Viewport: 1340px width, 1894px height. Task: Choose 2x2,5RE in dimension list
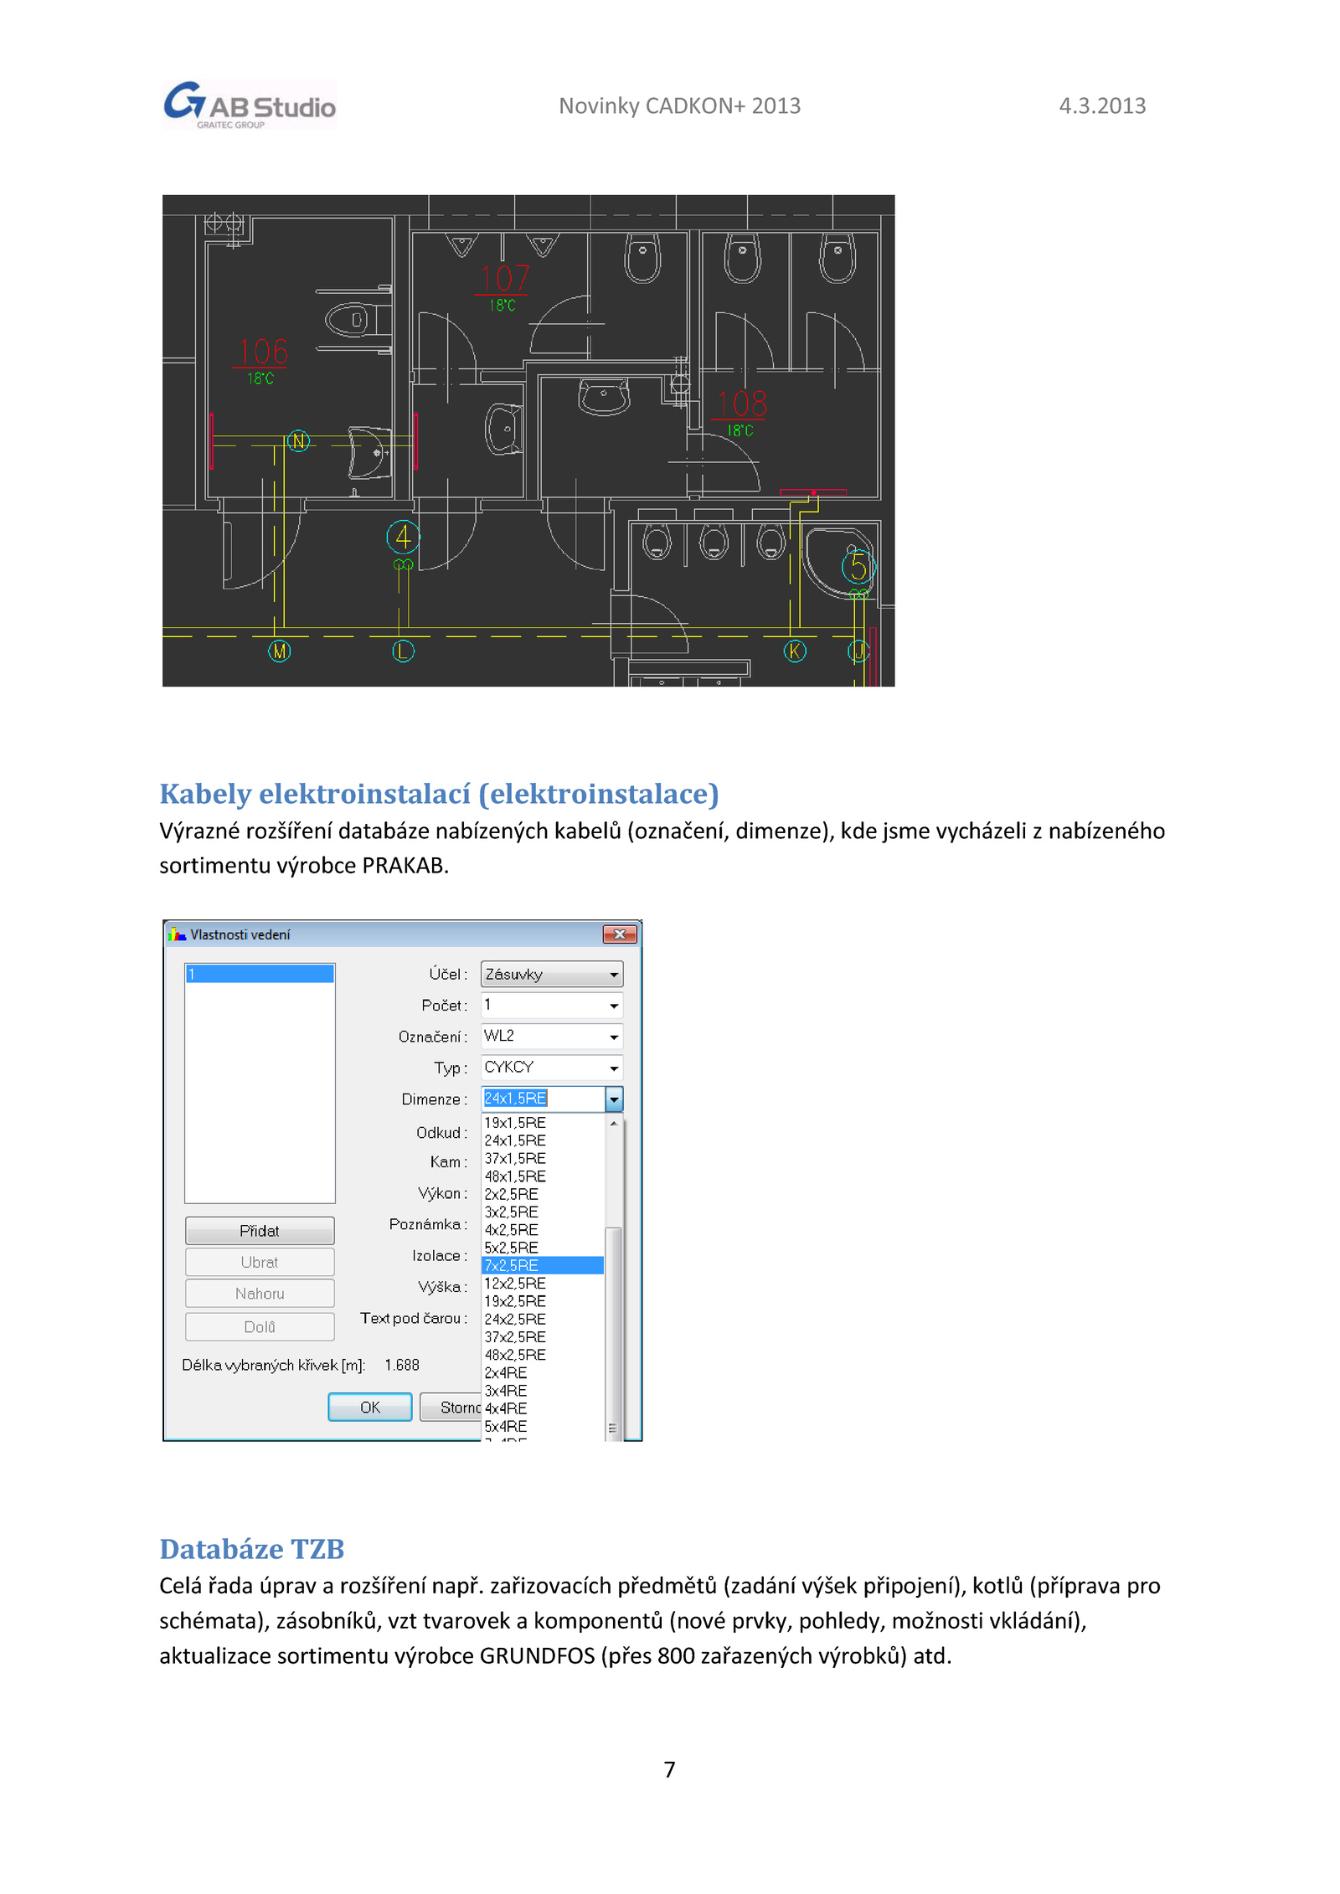click(543, 1195)
